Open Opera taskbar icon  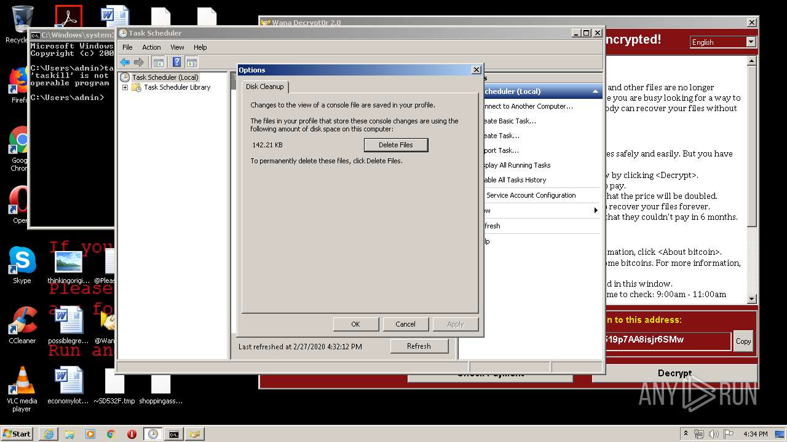132,434
